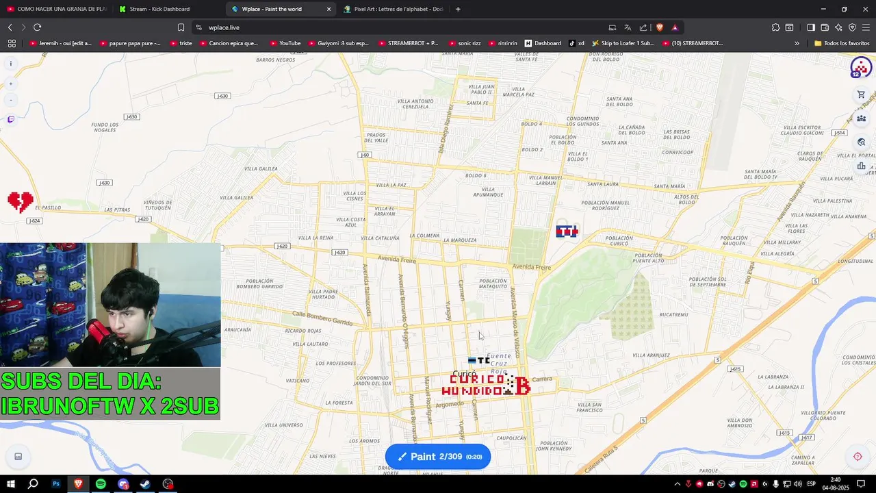Open Photoshop from the taskbar

coord(56,484)
